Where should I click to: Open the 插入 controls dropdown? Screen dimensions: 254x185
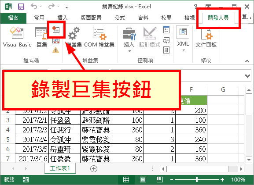(x=129, y=40)
